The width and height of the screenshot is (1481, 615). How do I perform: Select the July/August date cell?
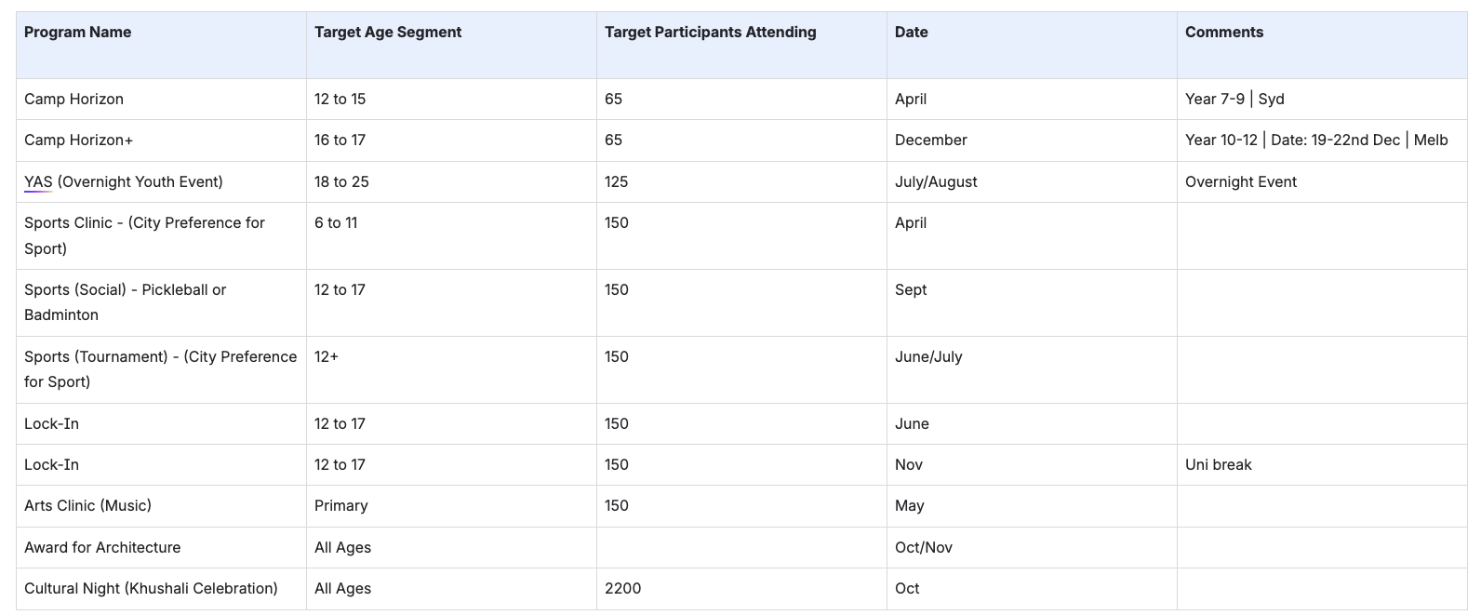pyautogui.click(x=935, y=182)
